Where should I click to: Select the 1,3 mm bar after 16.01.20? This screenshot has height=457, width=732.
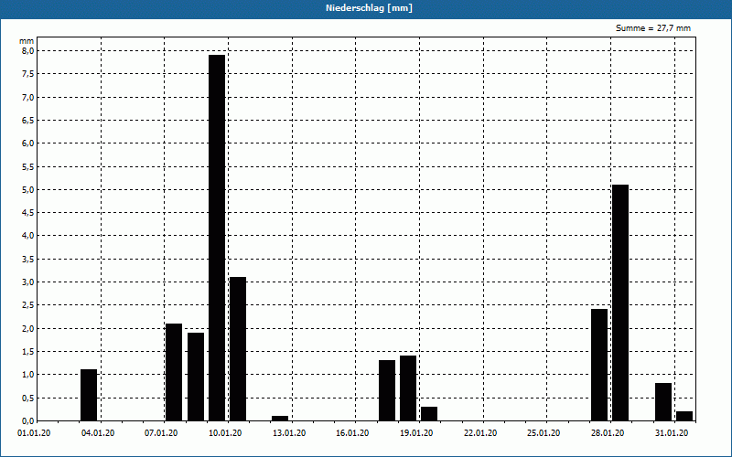point(387,390)
